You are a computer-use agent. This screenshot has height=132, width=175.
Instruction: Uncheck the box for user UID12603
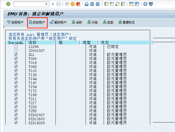tap(16, 119)
